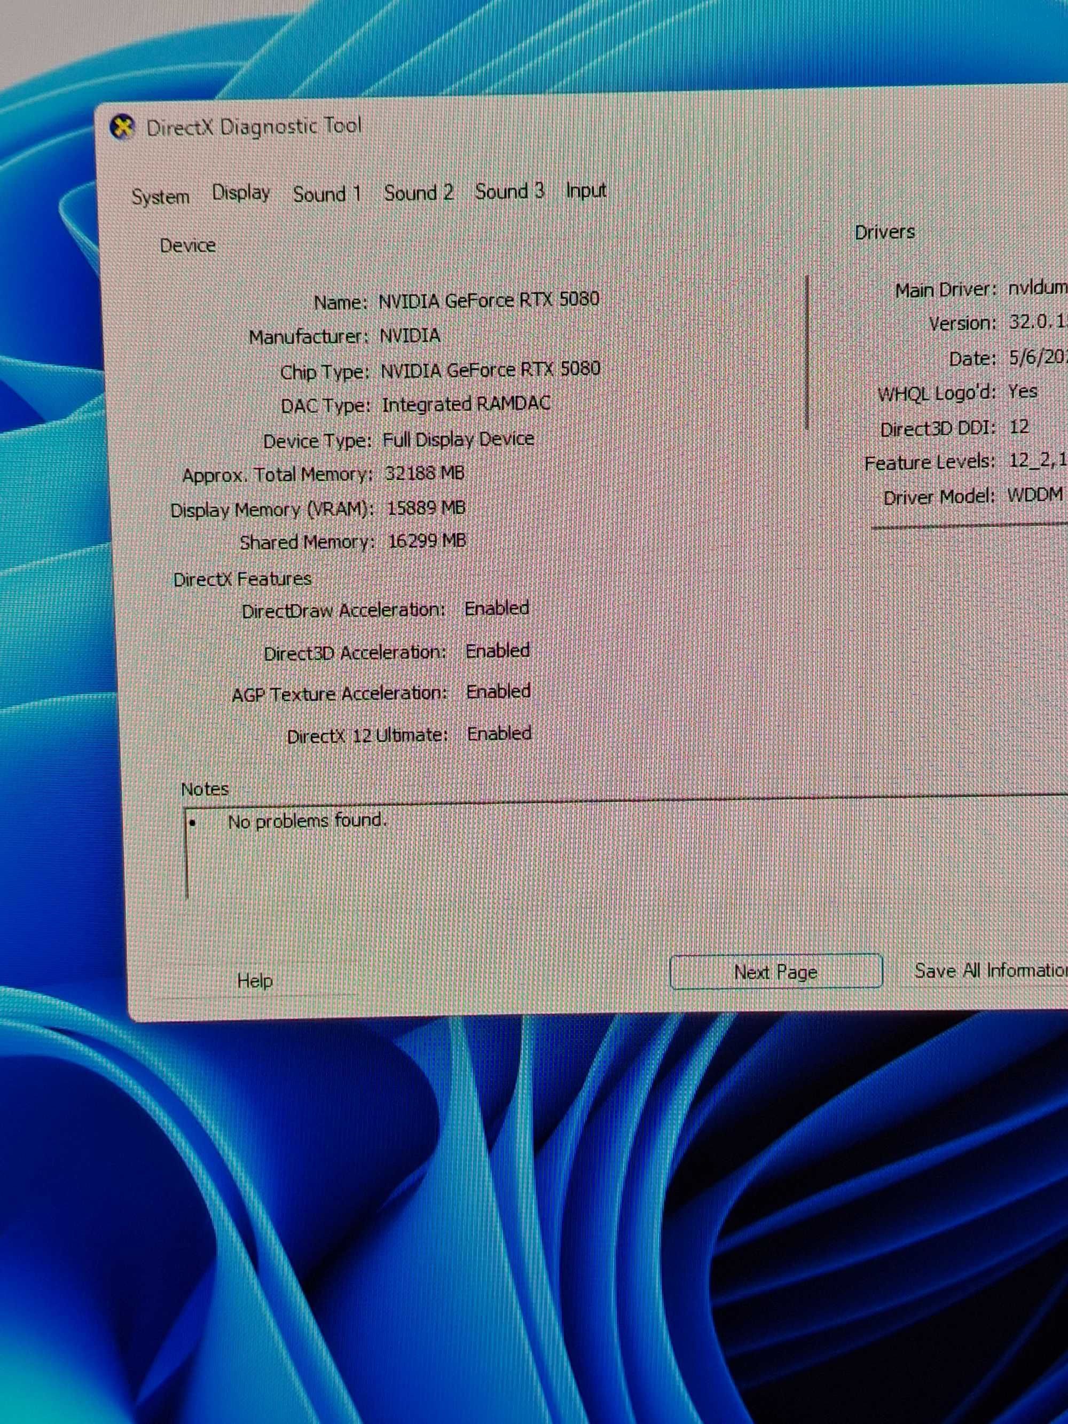Click the Drivers group label

pos(884,232)
